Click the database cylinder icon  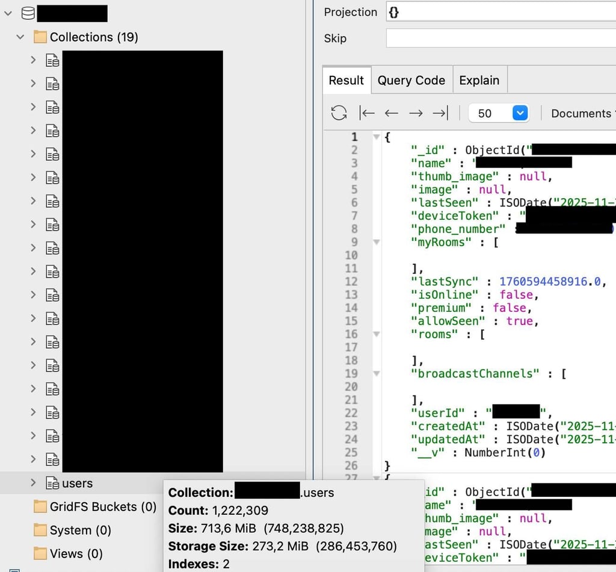(28, 13)
